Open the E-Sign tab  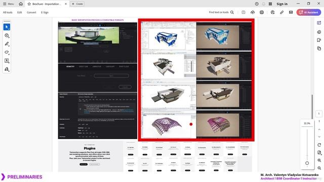pyautogui.click(x=45, y=12)
